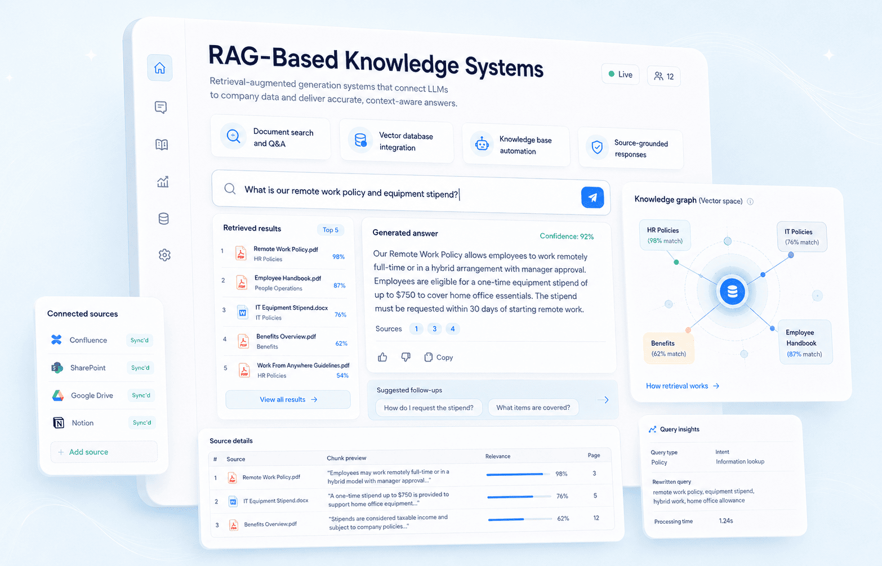Click the blue send query arrow button
Viewport: 882px width, 566px height.
[x=593, y=197]
